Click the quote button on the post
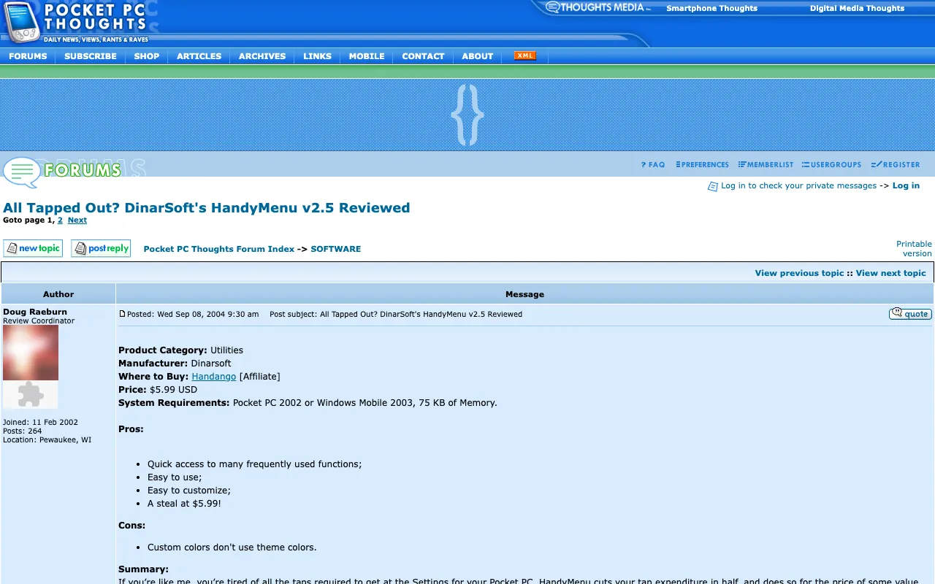Screen dimensions: 935x584 tap(910, 314)
